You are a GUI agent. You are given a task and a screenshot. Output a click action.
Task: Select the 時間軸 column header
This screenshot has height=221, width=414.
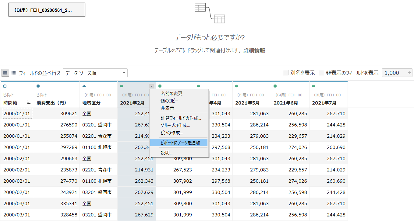click(x=10, y=103)
